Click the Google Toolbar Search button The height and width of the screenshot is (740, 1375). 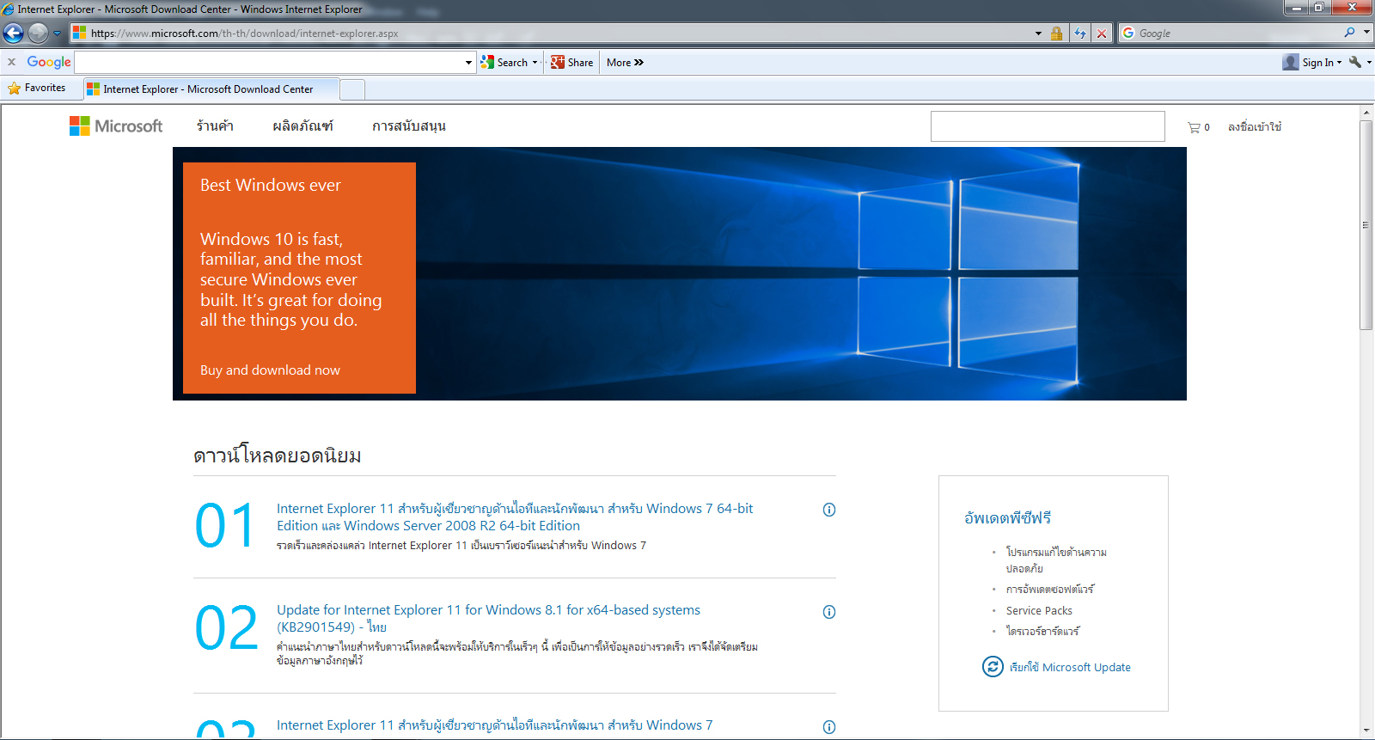[504, 62]
